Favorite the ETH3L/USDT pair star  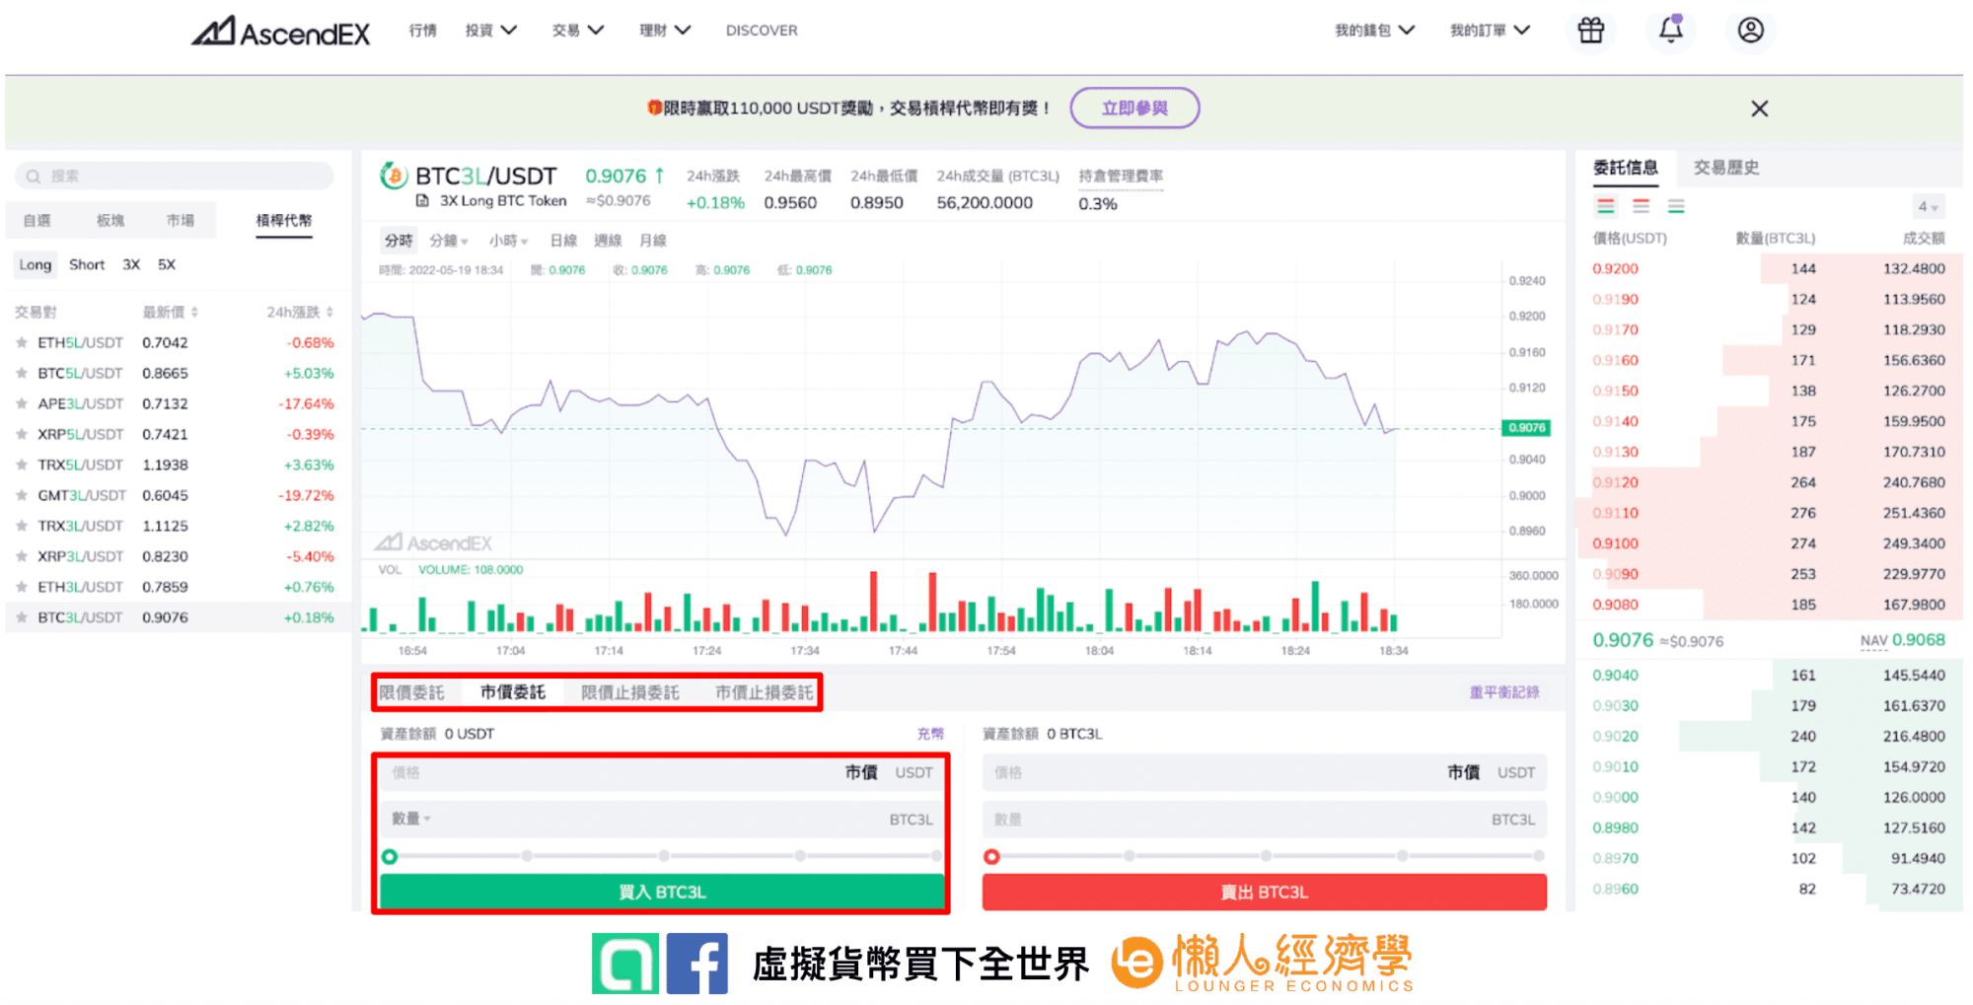pyautogui.click(x=21, y=587)
